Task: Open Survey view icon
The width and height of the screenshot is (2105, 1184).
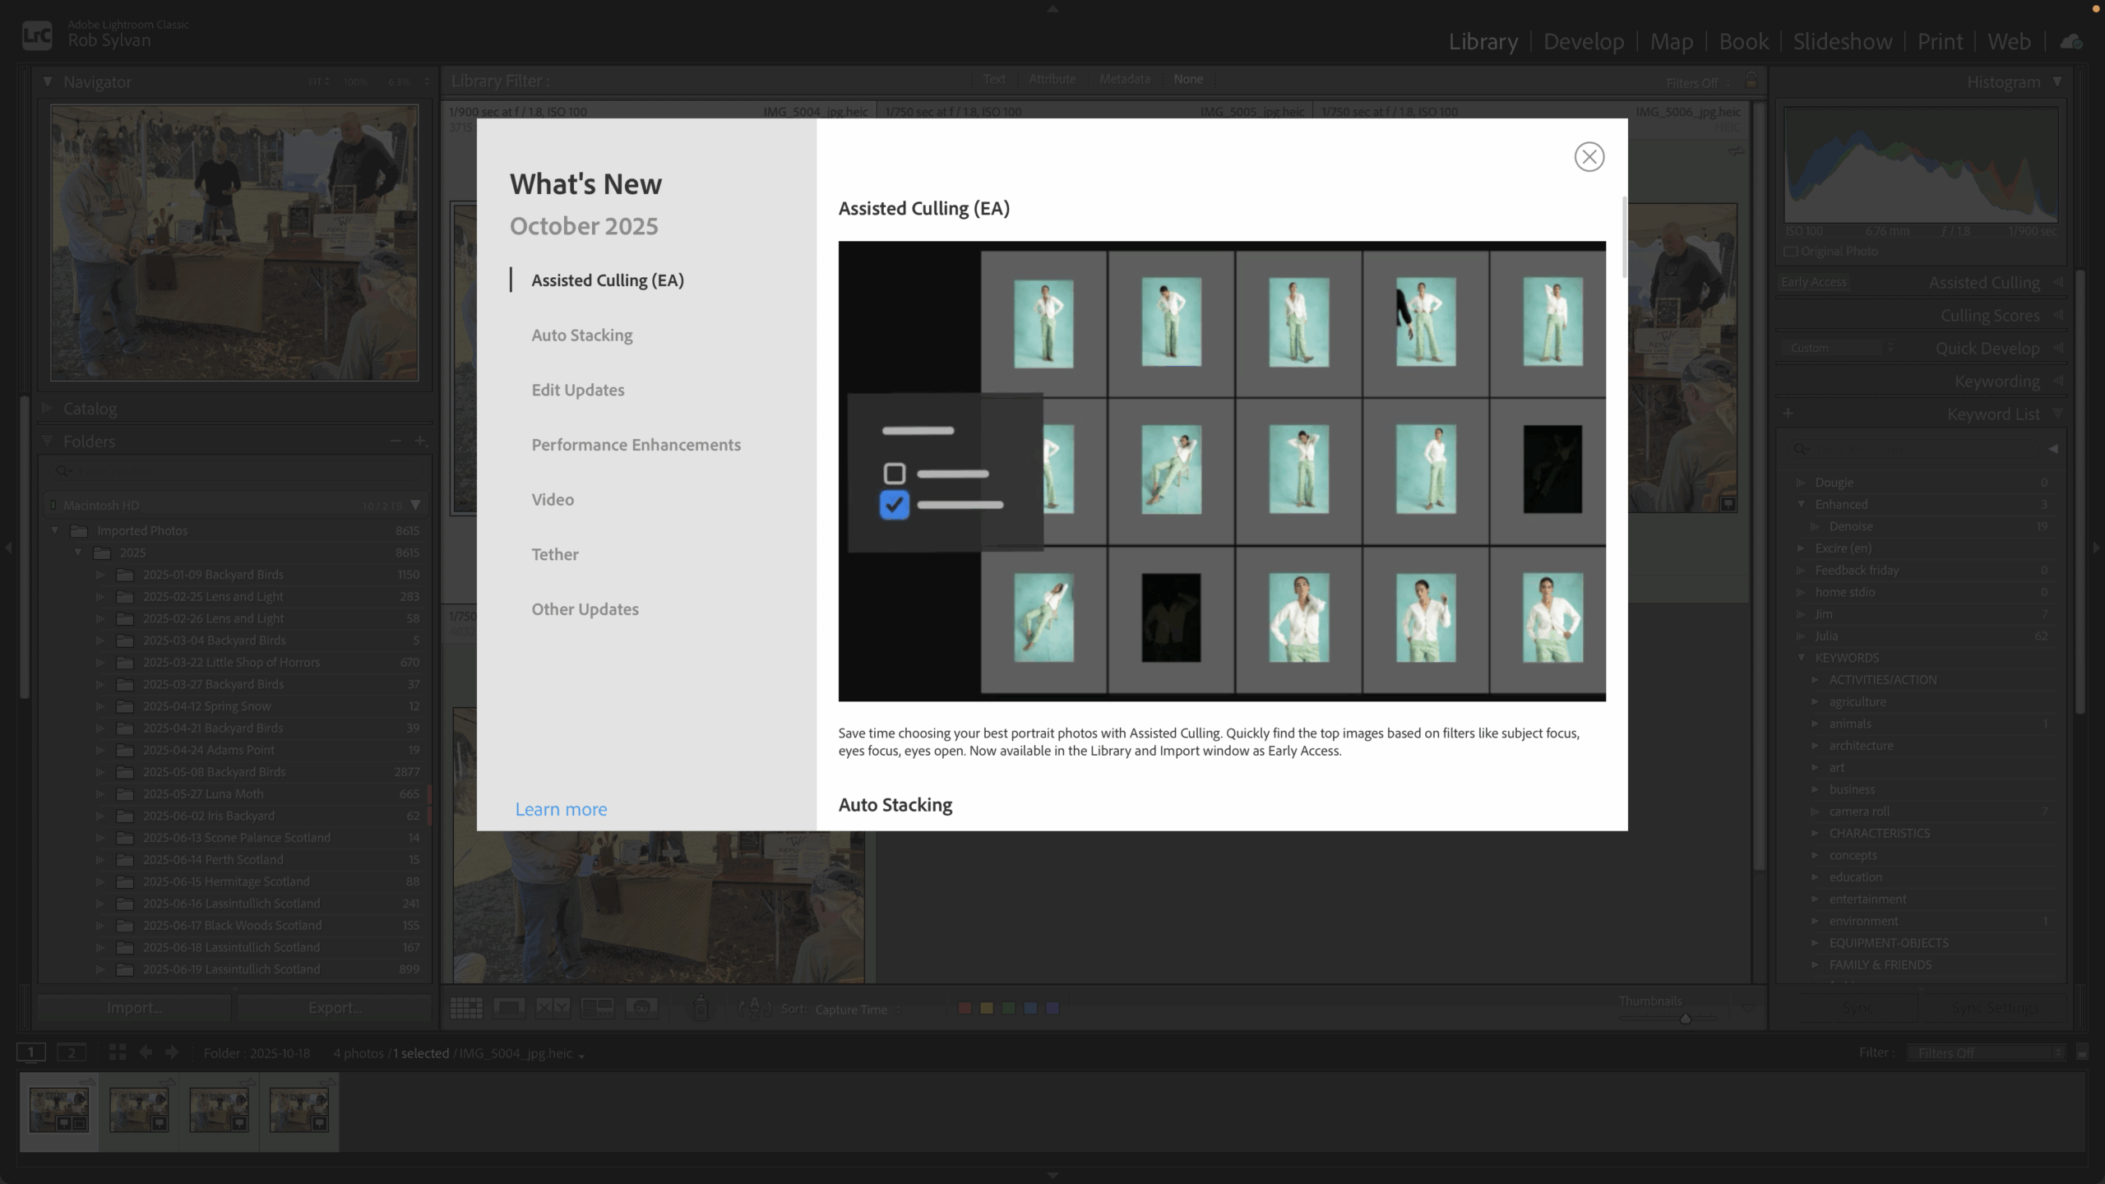Action: [597, 1008]
